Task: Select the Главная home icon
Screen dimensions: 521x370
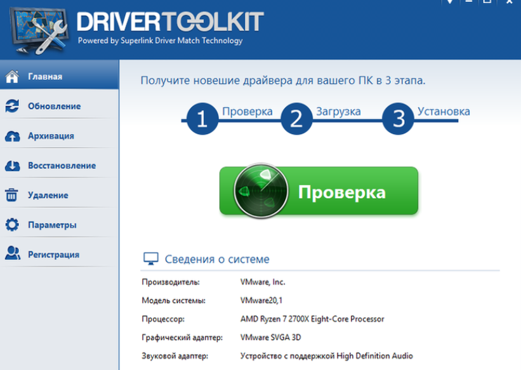Action: 11,76
